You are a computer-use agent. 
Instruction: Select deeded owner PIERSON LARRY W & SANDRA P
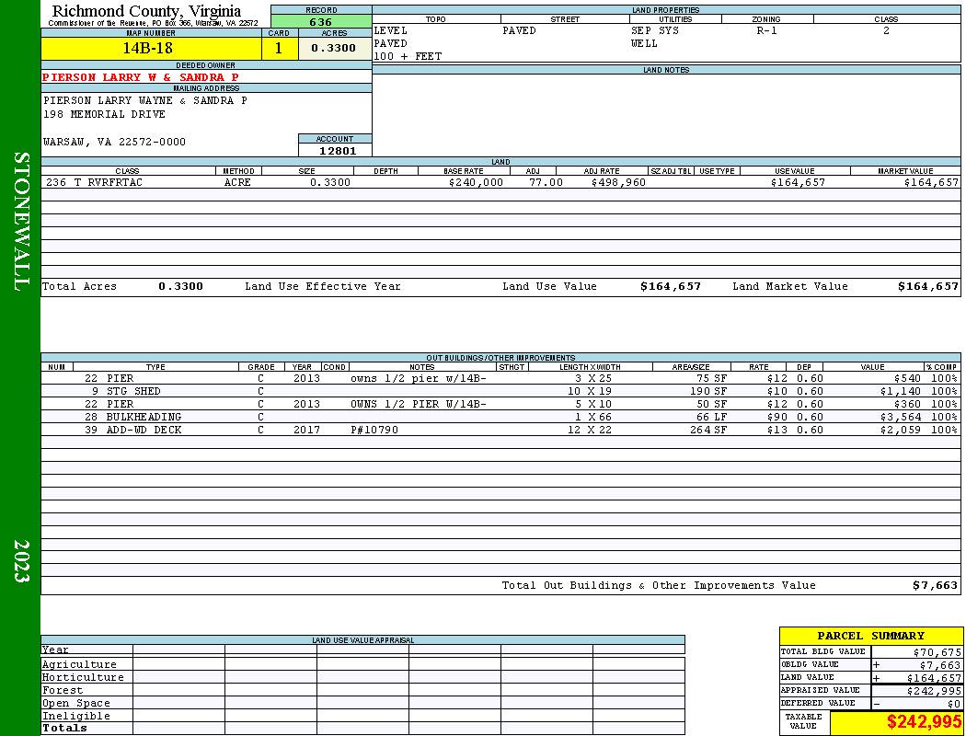tap(141, 77)
